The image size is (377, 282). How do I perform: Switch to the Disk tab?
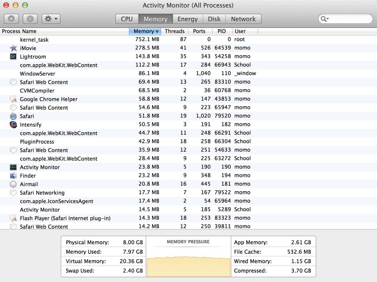click(214, 19)
